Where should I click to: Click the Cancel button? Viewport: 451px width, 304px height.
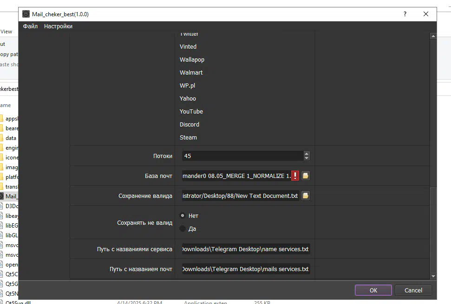point(413,290)
